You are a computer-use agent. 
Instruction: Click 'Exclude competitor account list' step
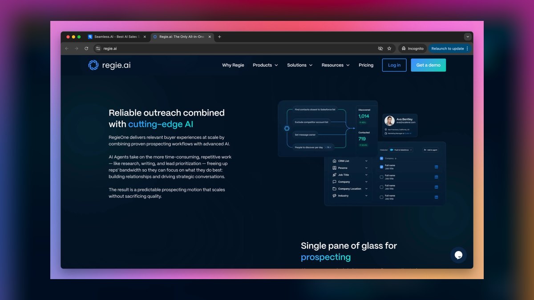point(311,122)
